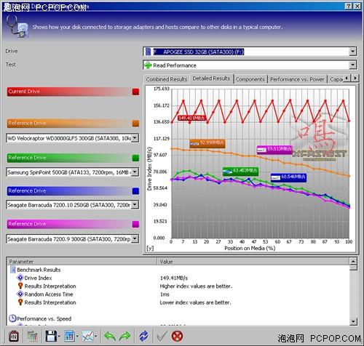The image size is (364, 346).
Task: Click the green forward arrow
Action: tap(125, 336)
